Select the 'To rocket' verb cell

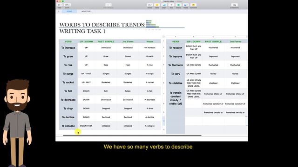point(68,83)
